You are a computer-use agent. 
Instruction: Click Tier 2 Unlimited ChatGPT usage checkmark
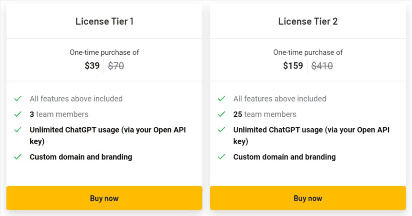tap(221, 130)
